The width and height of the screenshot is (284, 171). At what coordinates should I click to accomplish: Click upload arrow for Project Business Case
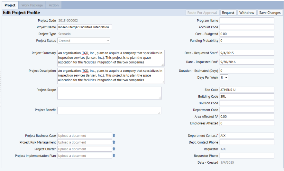pos(114,136)
